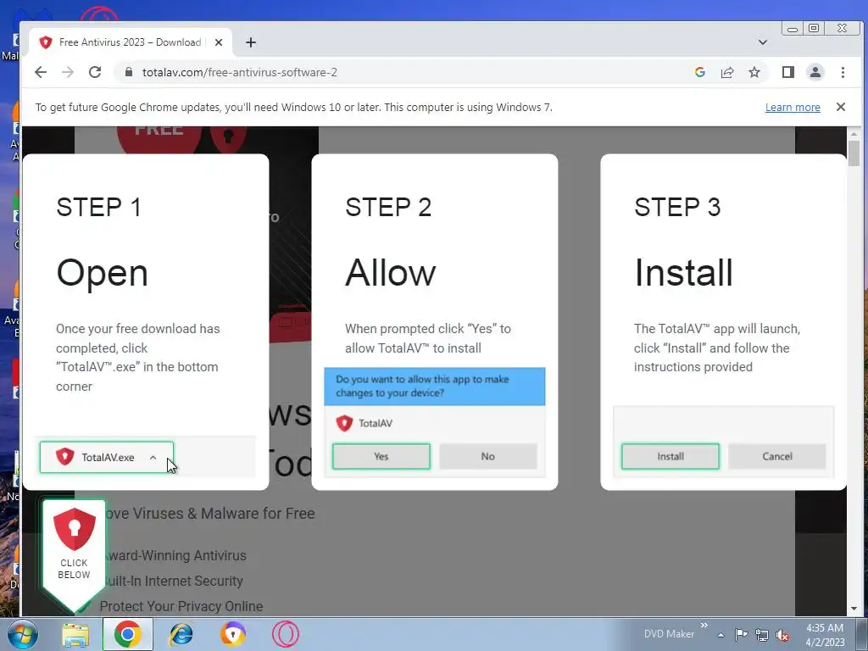Click the DVD Maker toolbar label
Viewport: 868px width, 651px height.
(669, 634)
